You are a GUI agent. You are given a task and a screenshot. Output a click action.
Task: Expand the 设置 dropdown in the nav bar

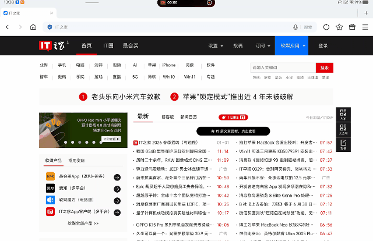[214, 45]
